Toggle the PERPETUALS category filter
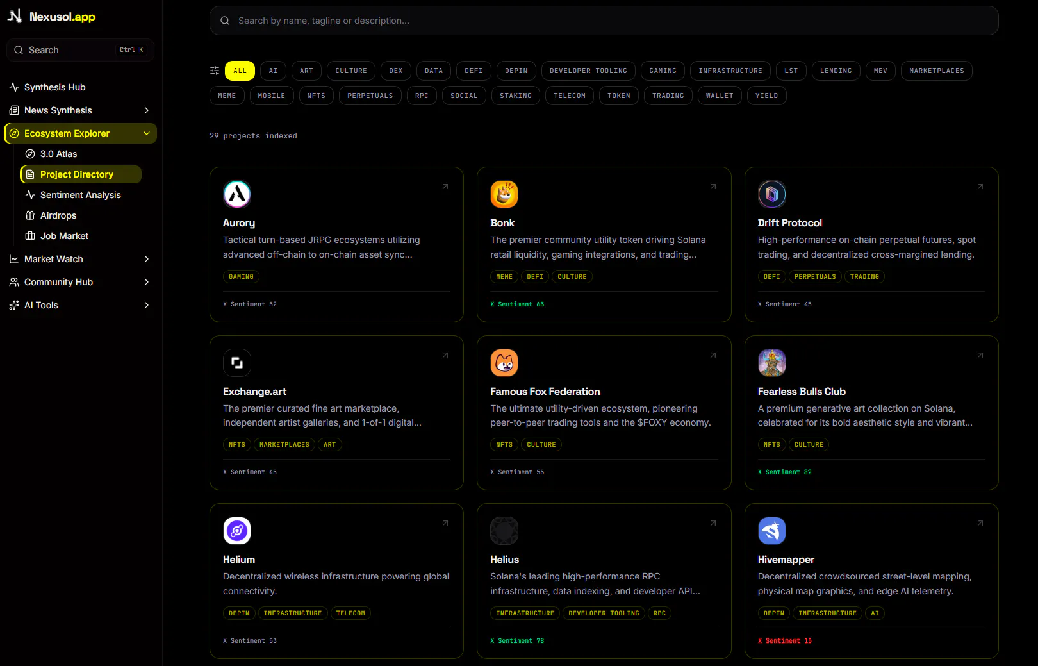Screen dimensions: 1038x666 coord(370,96)
